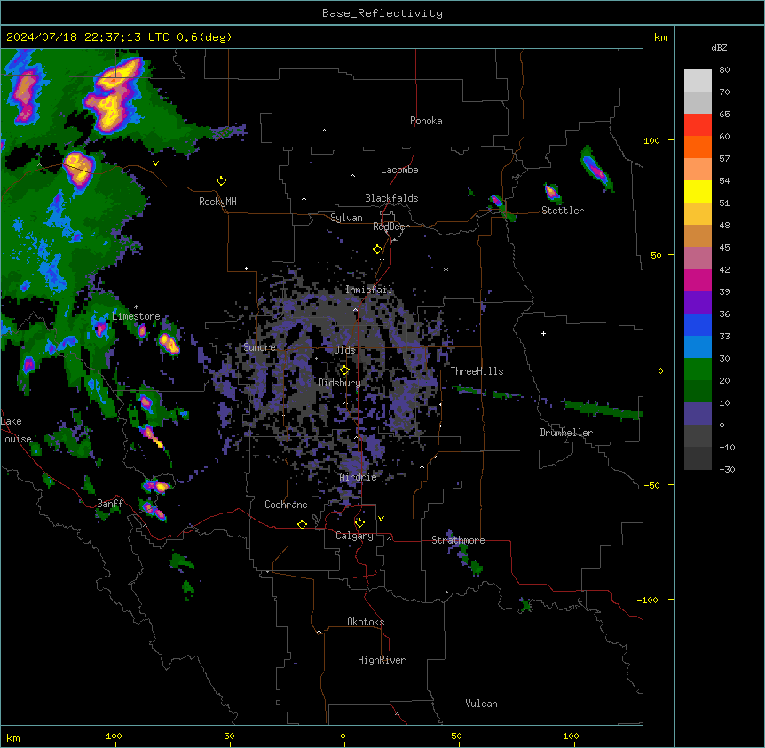The height and width of the screenshot is (748, 765).
Task: Click the RedDeer city label
Action: click(x=390, y=227)
